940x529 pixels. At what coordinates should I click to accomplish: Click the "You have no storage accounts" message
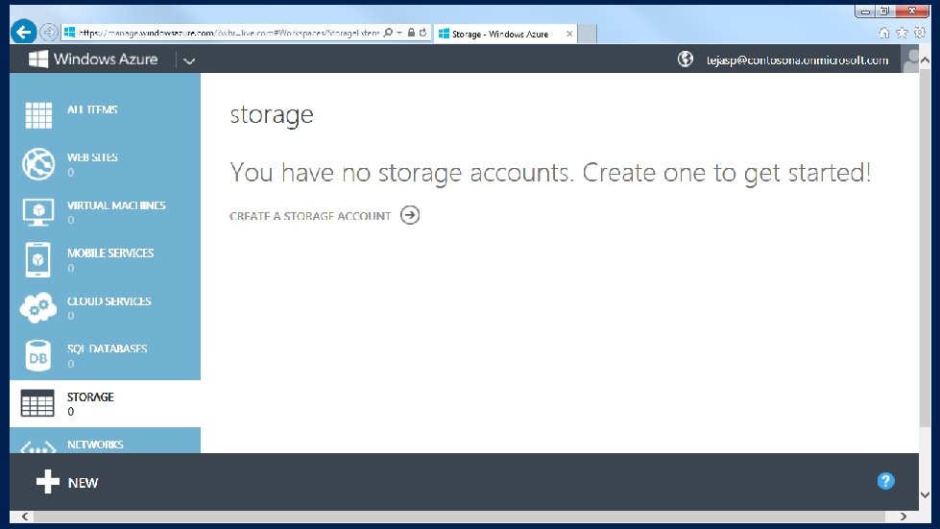coord(550,173)
